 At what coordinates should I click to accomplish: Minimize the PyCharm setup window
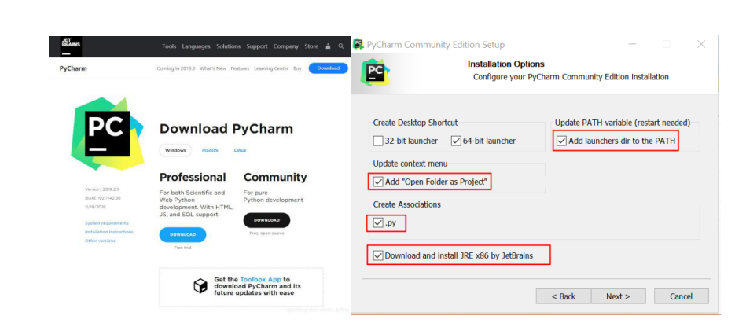click(632, 45)
